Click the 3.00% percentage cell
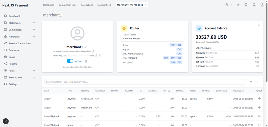Screen dimensions: 268x127 click(142, 116)
